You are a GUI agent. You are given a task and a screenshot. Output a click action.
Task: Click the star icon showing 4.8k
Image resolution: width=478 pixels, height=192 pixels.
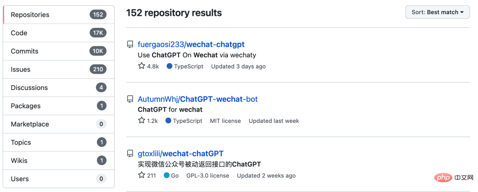tap(142, 66)
